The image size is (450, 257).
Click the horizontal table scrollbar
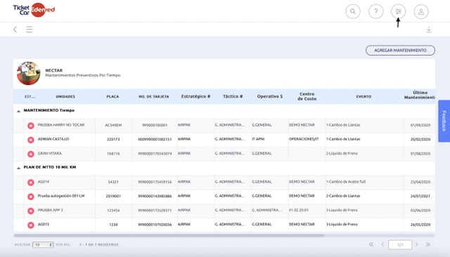(169, 235)
